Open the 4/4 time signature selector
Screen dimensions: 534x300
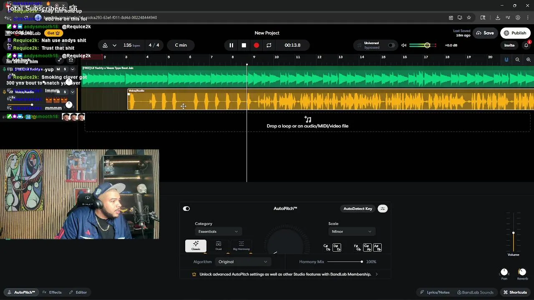click(154, 45)
